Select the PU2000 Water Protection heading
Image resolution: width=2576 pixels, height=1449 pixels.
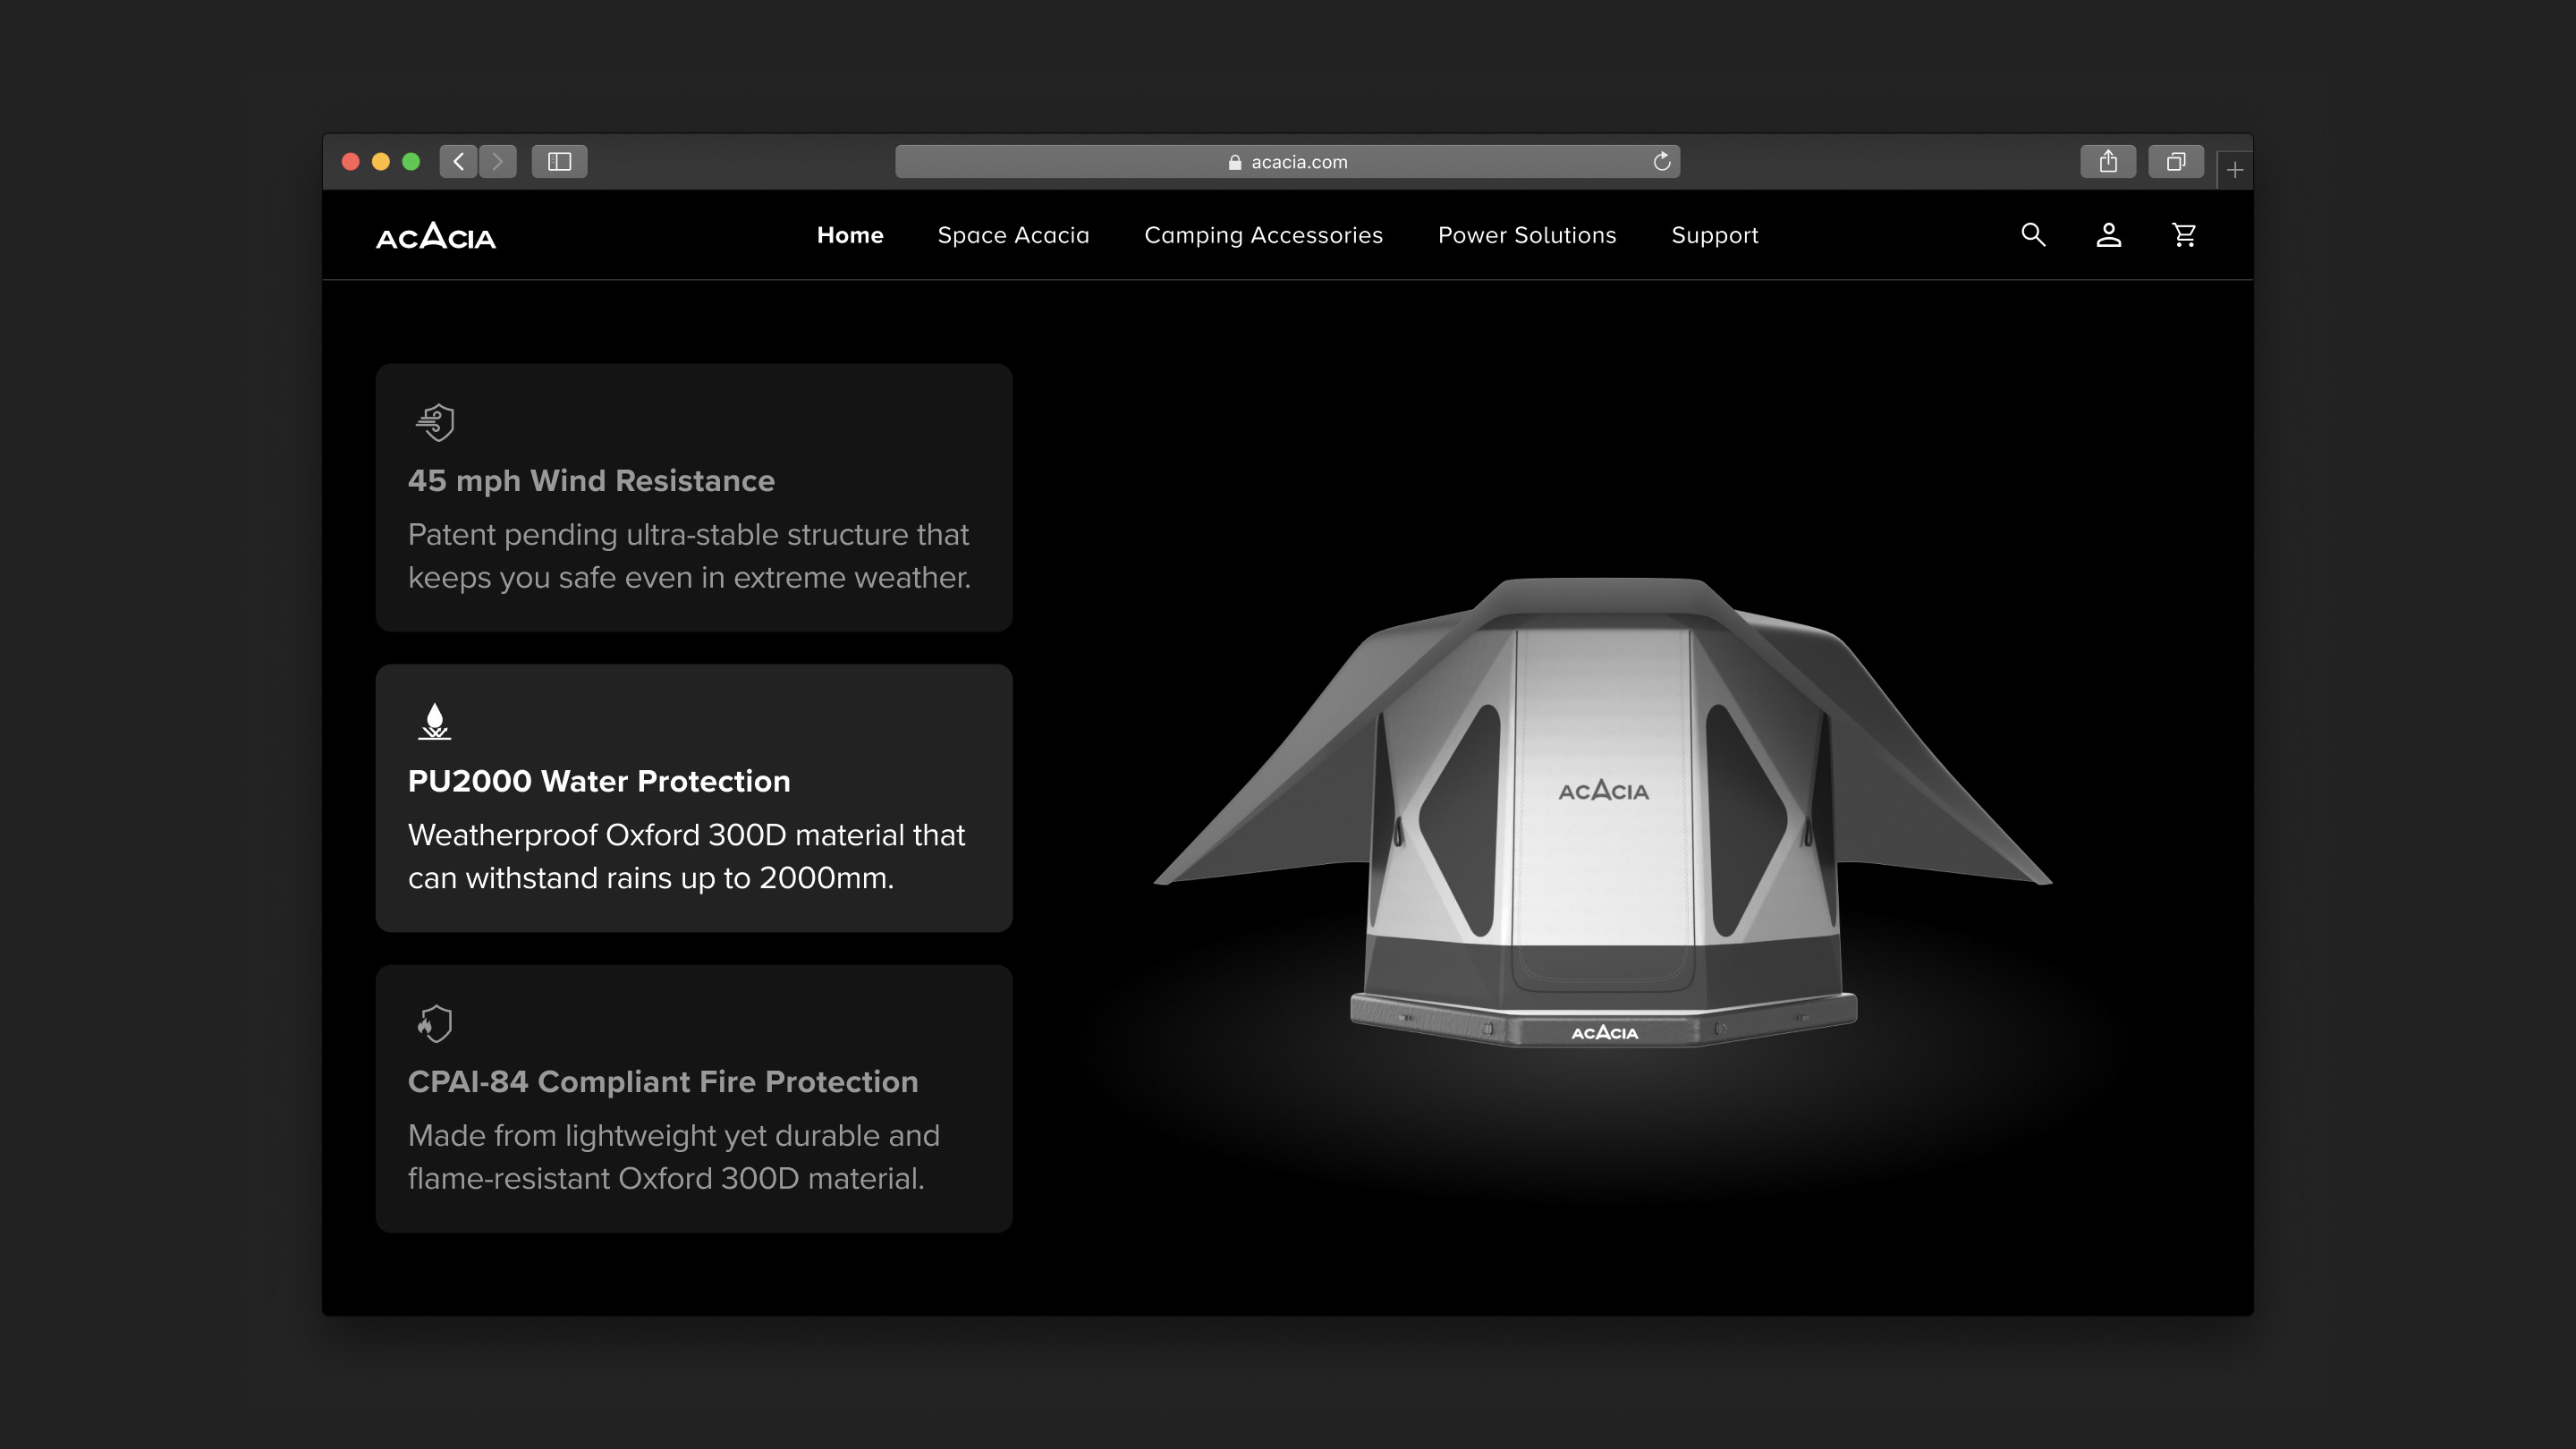tap(599, 781)
